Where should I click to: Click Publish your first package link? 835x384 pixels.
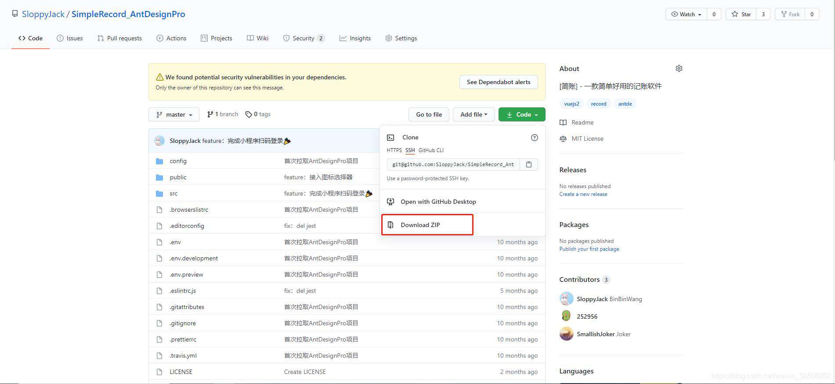click(589, 249)
